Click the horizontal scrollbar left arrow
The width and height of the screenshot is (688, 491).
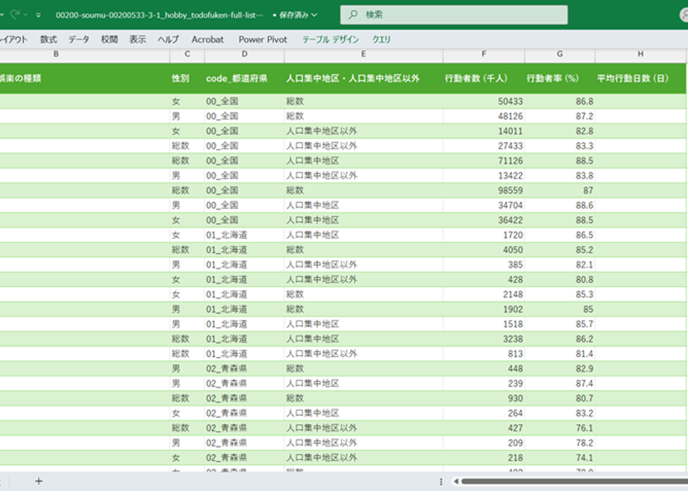[456, 481]
